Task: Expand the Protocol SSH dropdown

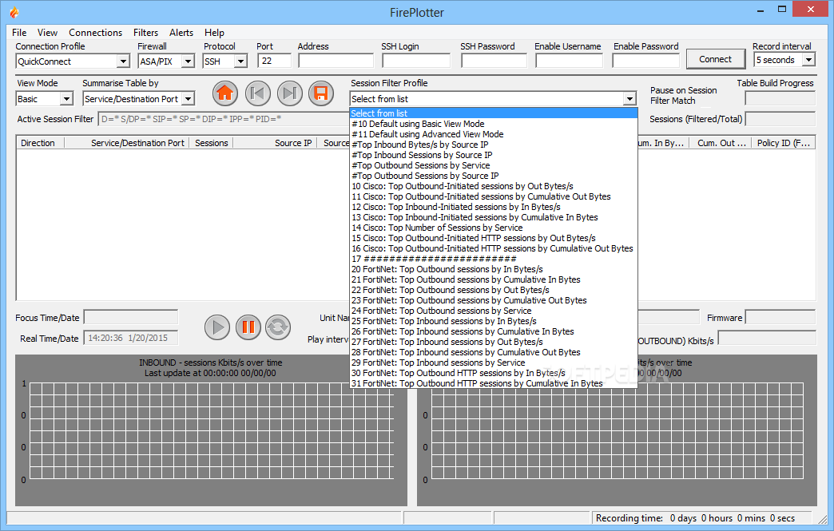Action: point(240,61)
